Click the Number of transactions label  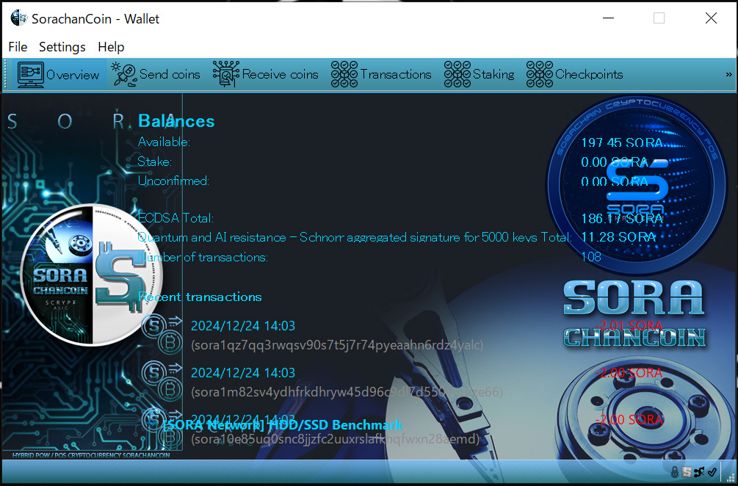point(203,258)
